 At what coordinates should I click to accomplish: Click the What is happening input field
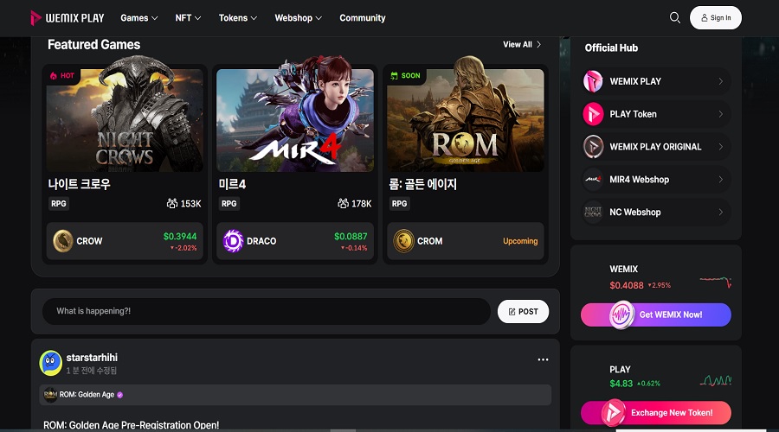(267, 312)
